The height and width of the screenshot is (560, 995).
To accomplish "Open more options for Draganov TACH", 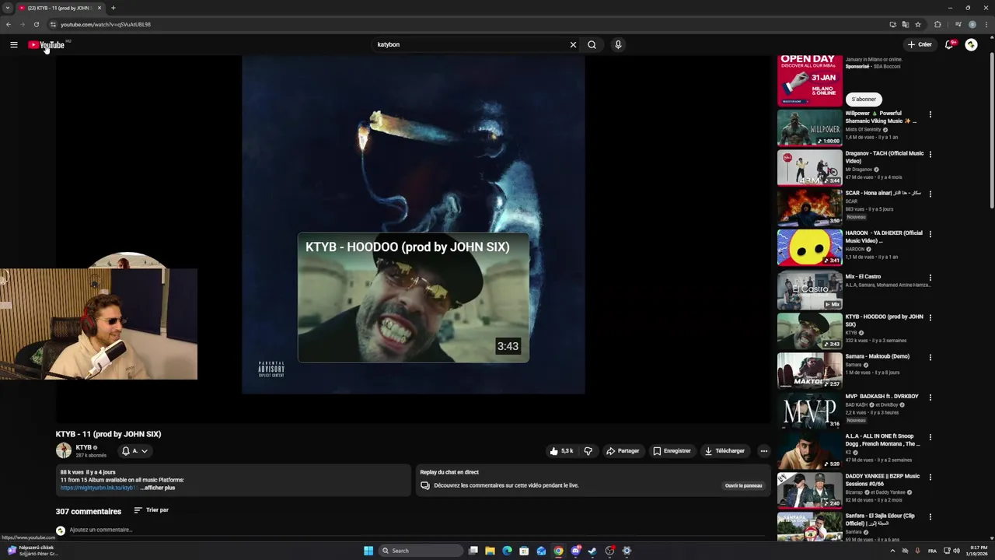I will point(930,154).
